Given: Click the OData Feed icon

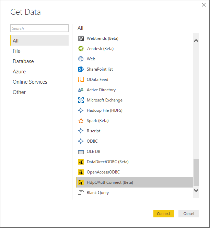Looking at the screenshot, I should coord(81,80).
